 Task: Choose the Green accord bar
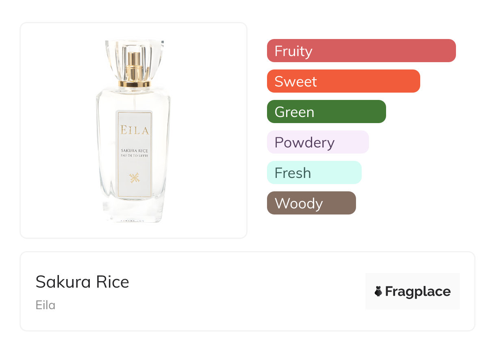pyautogui.click(x=326, y=112)
